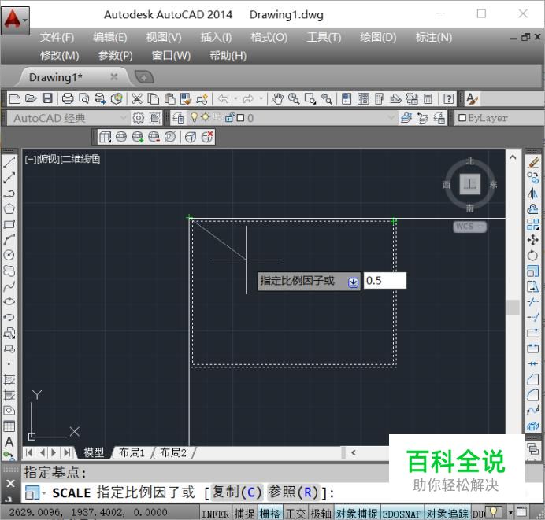Screen dimensions: 545x520
Task: Click workspace settings gear icon
Action: (138, 118)
